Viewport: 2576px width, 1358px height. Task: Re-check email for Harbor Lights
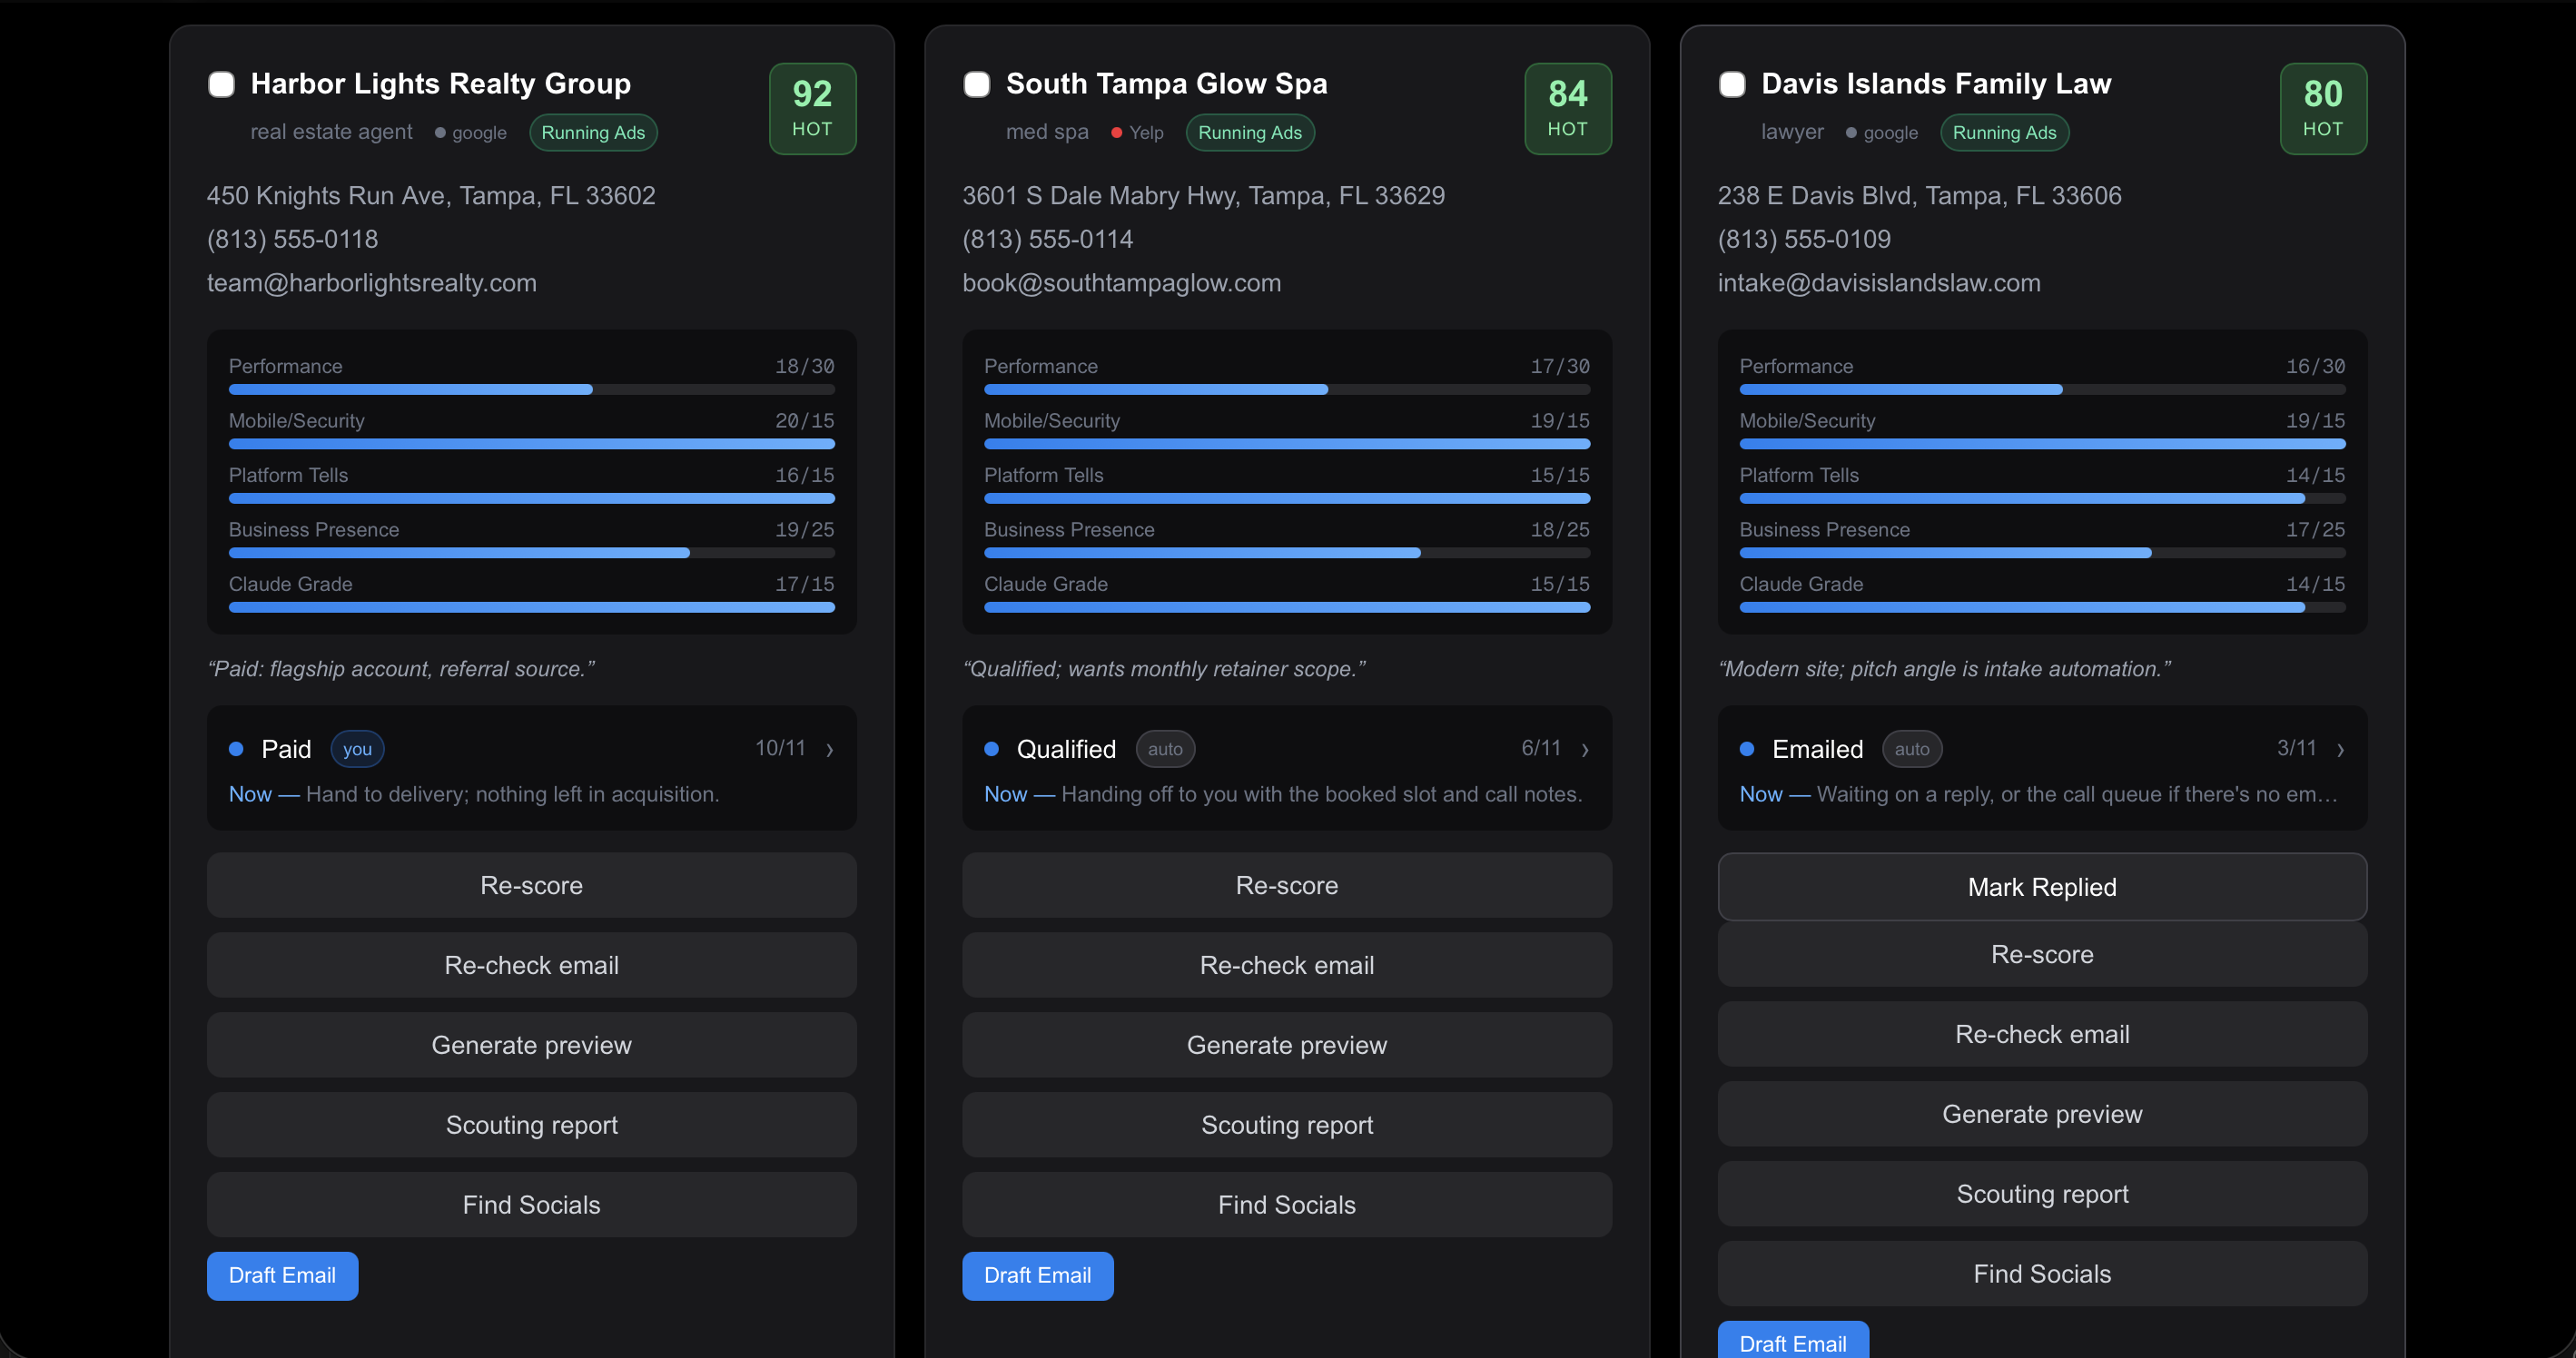click(531, 965)
